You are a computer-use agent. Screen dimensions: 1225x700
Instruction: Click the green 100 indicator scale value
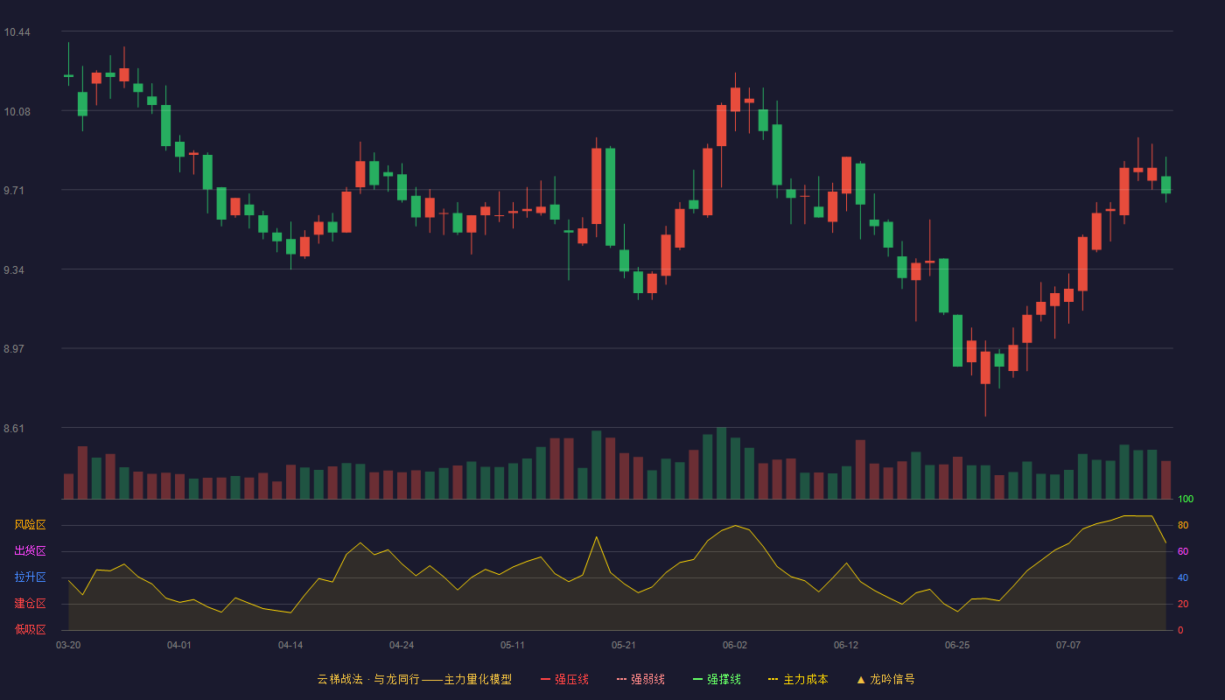[x=1186, y=500]
